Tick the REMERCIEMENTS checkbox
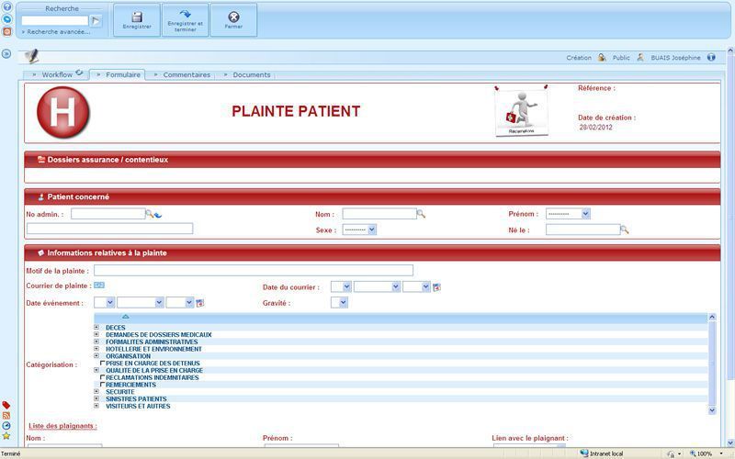 tap(102, 385)
